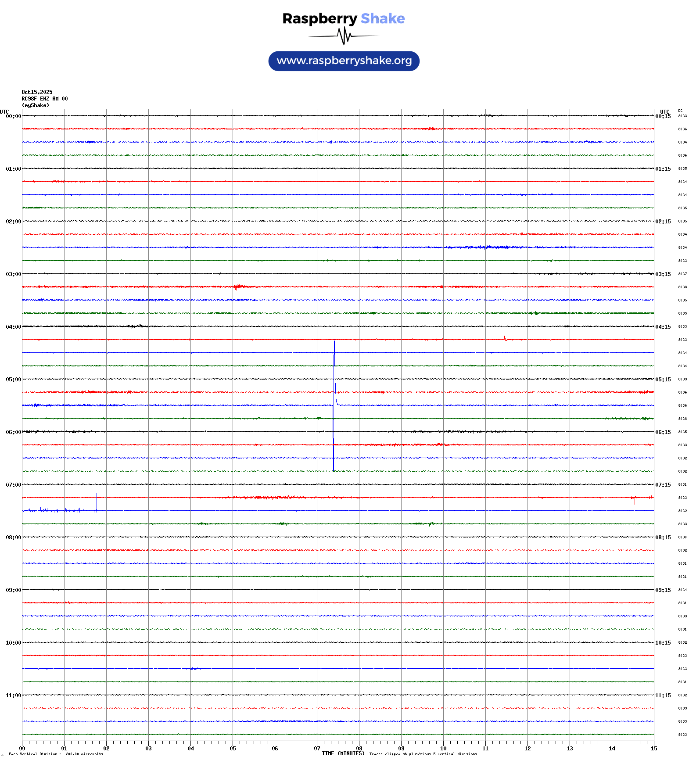This screenshot has height=760, width=689.
Task: Click the small red spike in the 04:15 trace
Action: click(505, 337)
